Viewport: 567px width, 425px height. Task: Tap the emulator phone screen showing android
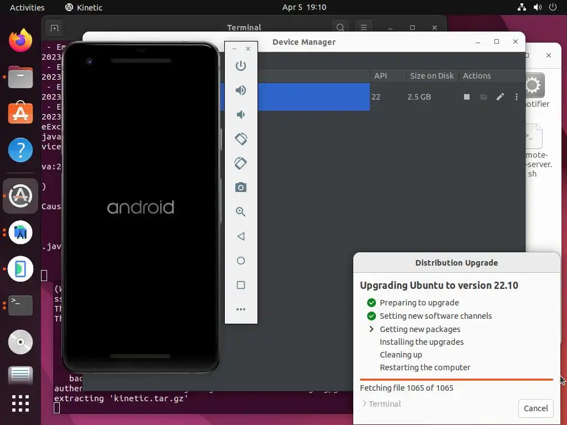[x=141, y=208]
